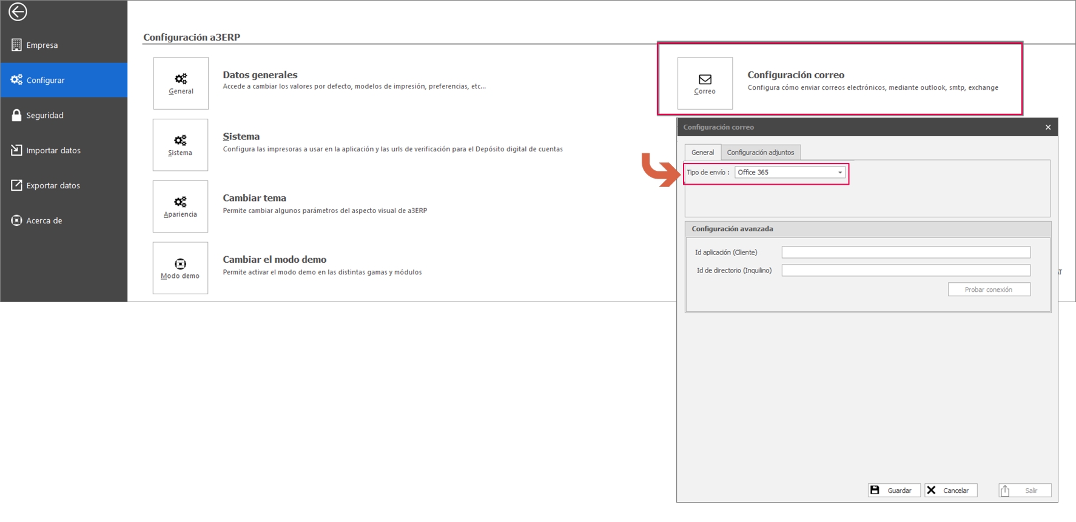Open the Seguridad sidebar section
1076x522 pixels.
point(64,115)
